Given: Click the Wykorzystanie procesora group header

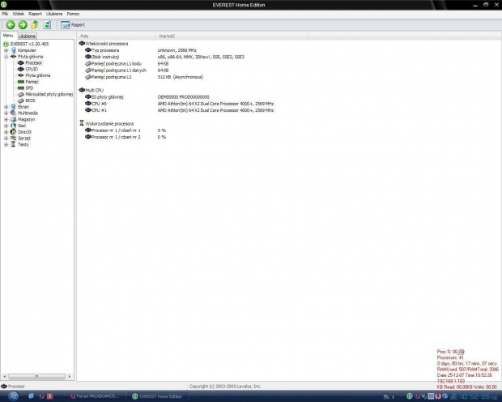Looking at the screenshot, I should (106, 123).
